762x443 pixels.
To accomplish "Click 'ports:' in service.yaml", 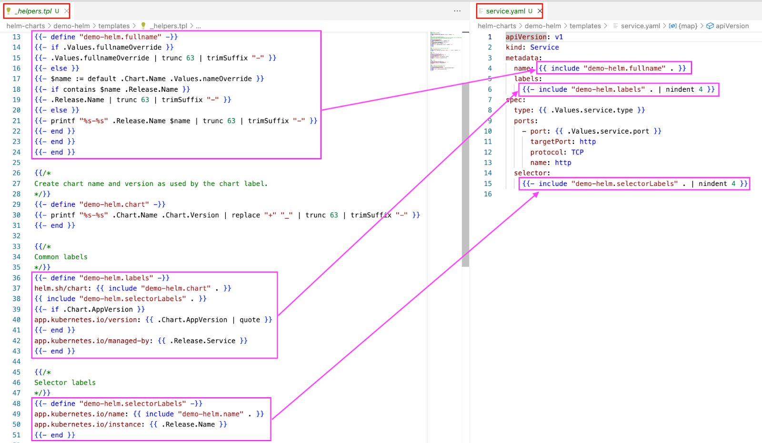I will [526, 121].
